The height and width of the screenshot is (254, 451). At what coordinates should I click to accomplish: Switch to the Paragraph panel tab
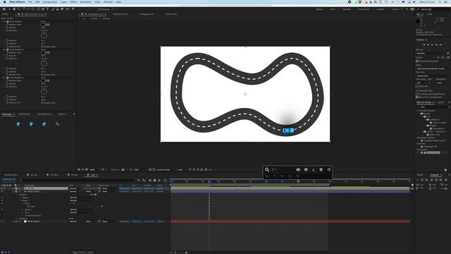[434, 175]
